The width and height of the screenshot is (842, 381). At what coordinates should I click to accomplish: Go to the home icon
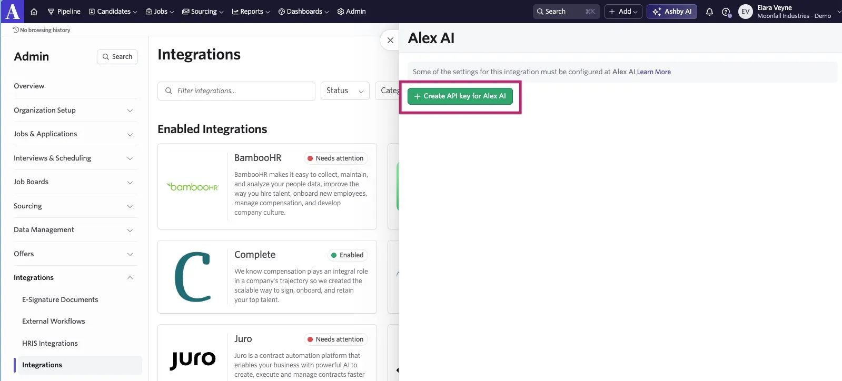tap(34, 12)
